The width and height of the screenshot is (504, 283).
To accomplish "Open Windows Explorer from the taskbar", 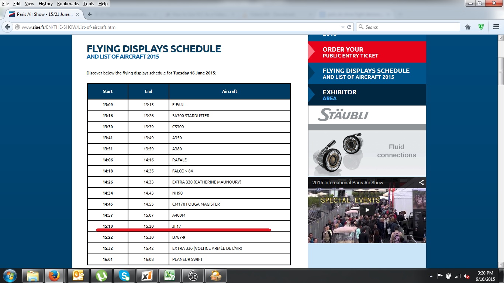I will (x=32, y=276).
